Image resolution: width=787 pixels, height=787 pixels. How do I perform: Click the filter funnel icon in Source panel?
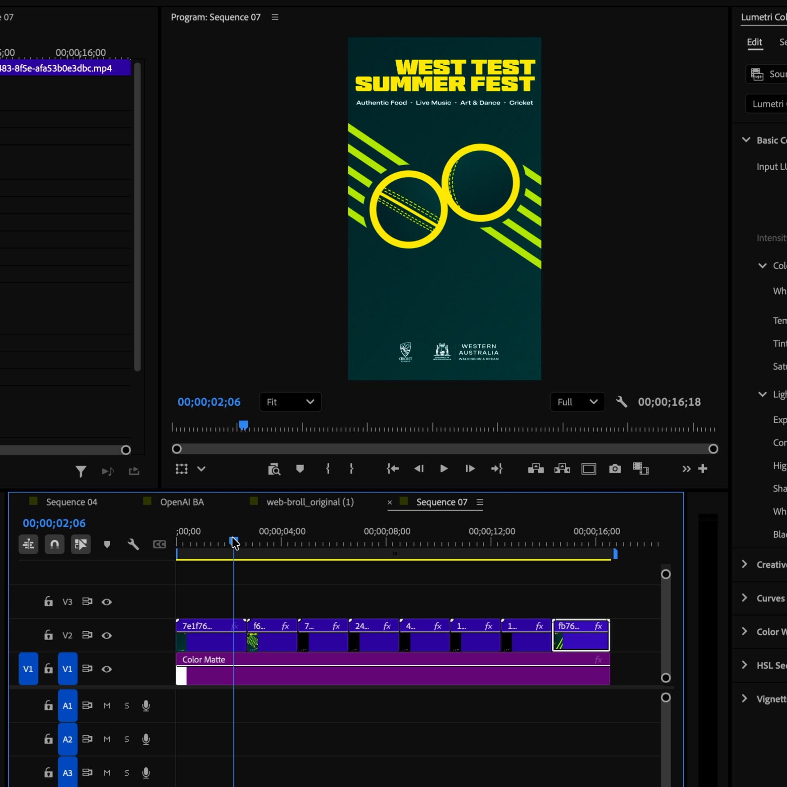click(81, 471)
